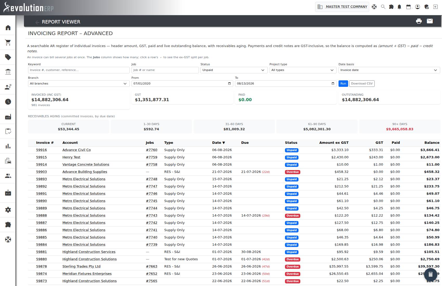Open the Date basis dropdown

click(x=389, y=70)
